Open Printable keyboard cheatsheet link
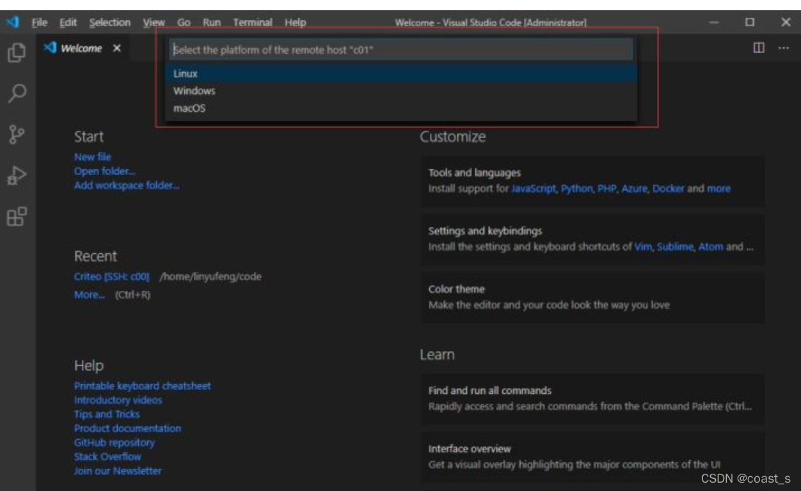The height and width of the screenshot is (491, 801). click(143, 386)
